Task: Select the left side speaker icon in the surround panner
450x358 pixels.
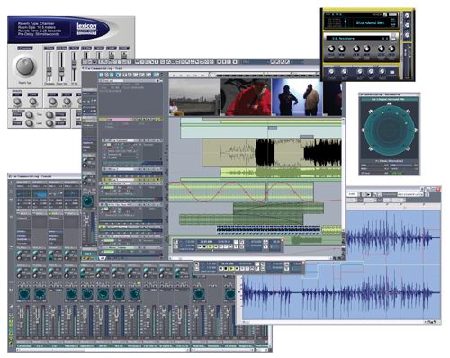Action: click(364, 130)
